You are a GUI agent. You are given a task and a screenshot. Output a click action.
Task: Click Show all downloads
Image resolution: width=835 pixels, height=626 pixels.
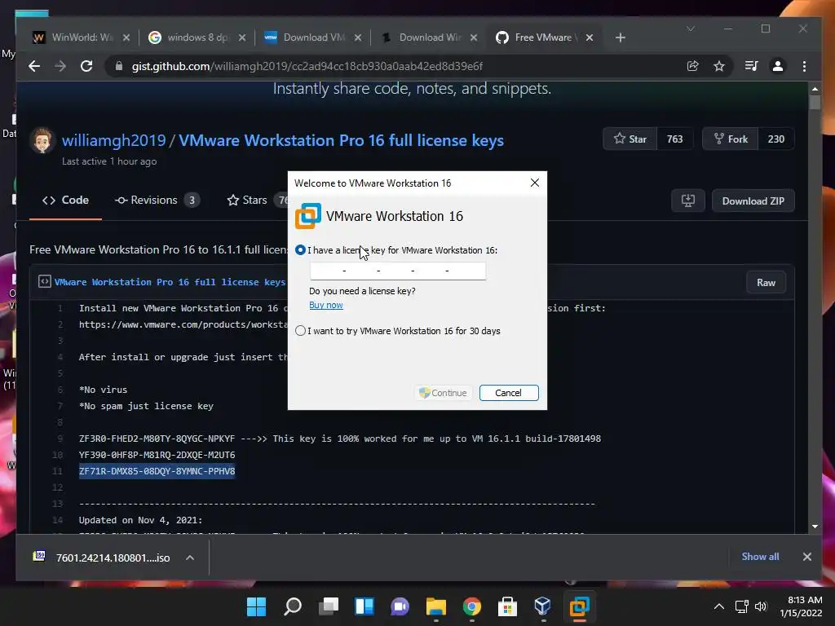pos(760,556)
